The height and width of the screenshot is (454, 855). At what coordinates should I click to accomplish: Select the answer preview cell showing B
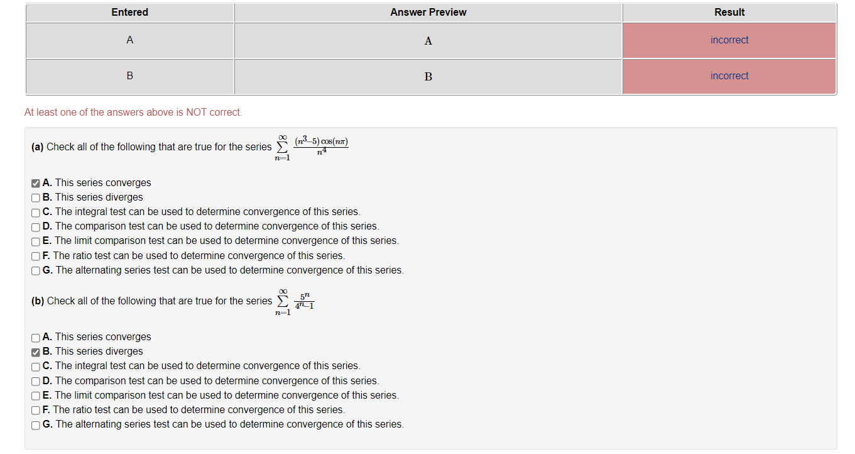[x=428, y=76]
